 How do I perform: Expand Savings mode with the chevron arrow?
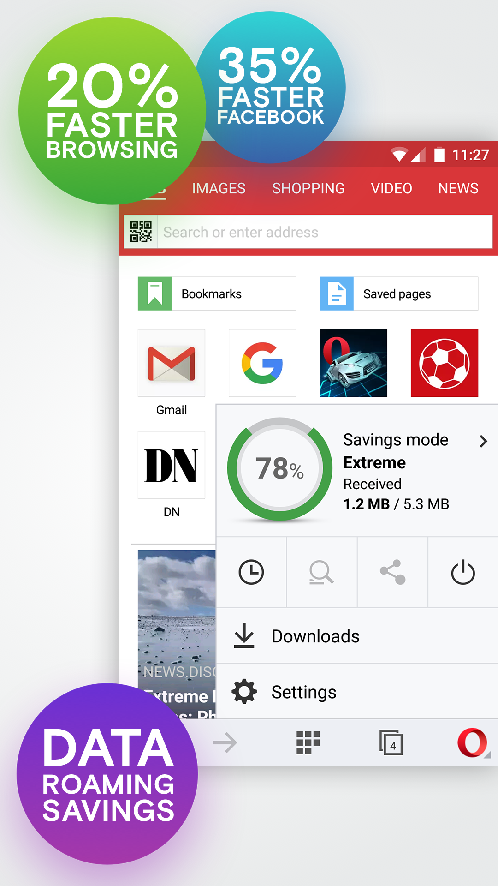point(483,441)
